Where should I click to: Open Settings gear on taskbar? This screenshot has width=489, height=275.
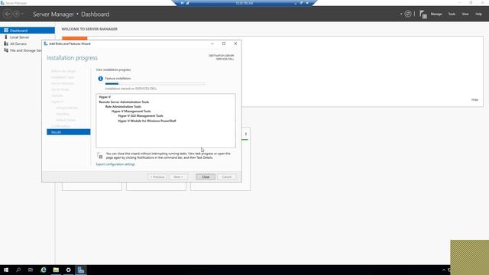(68, 270)
